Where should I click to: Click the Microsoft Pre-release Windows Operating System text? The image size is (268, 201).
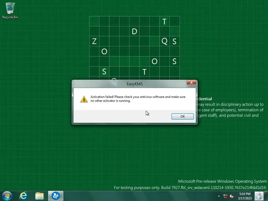point(222,181)
